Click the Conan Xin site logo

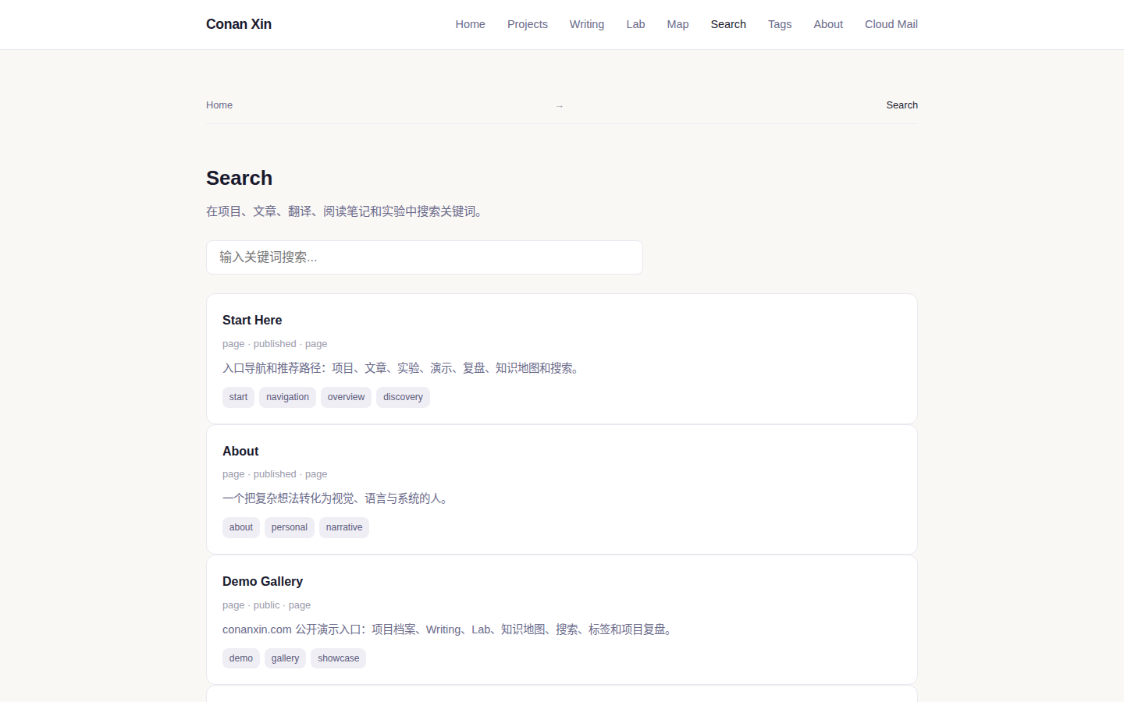click(x=239, y=24)
